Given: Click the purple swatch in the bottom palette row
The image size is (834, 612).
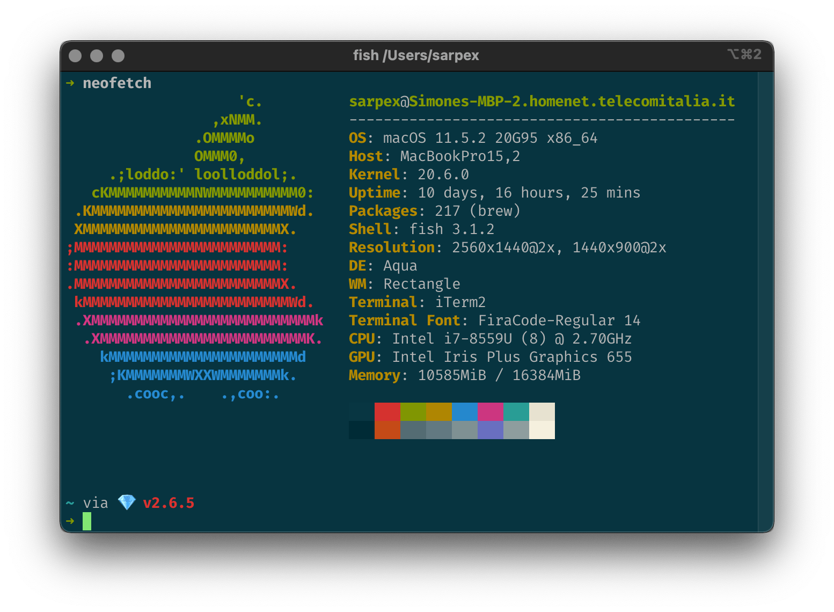Looking at the screenshot, I should coord(490,429).
